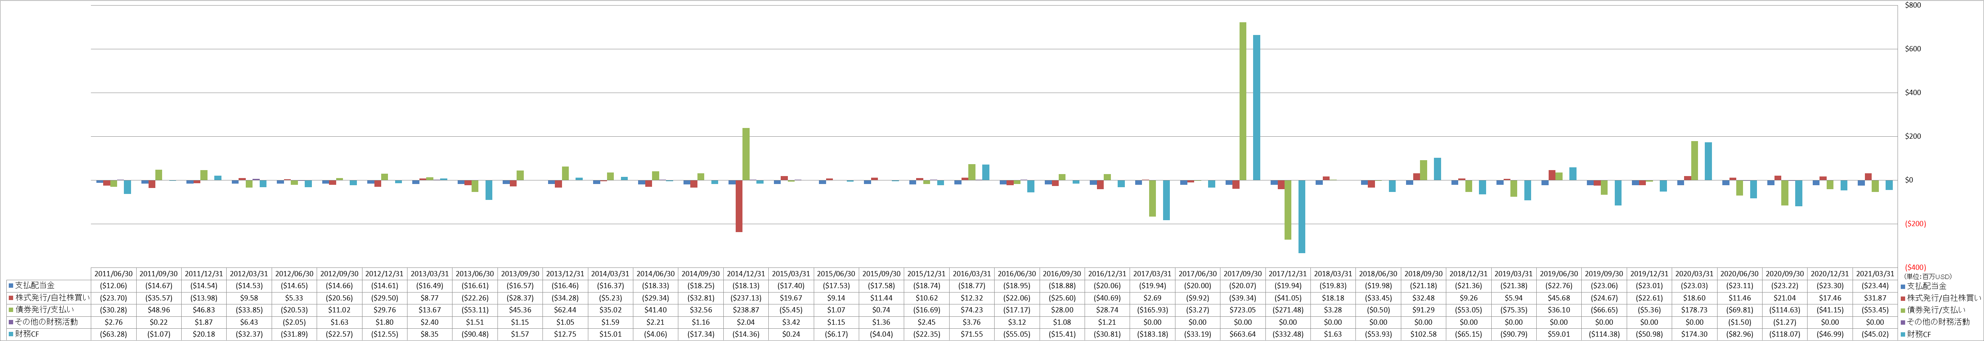Select the 2017/09/30 column header
The width and height of the screenshot is (1984, 341).
(1242, 273)
